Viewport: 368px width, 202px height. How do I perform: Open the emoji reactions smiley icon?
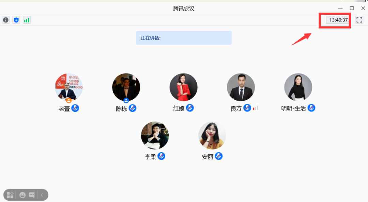click(22, 195)
